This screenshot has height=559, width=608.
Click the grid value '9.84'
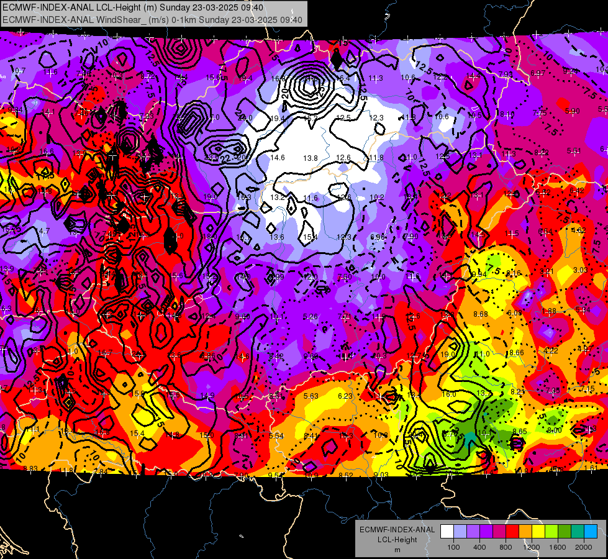(15, 110)
